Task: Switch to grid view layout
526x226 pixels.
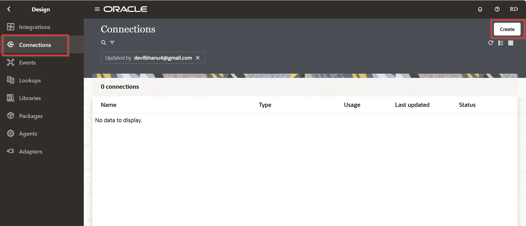Action: pos(511,43)
